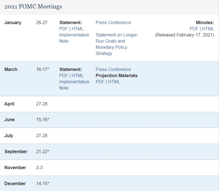Select the September month label
Image resolution: width=219 pixels, height=191 pixels.
16,151
